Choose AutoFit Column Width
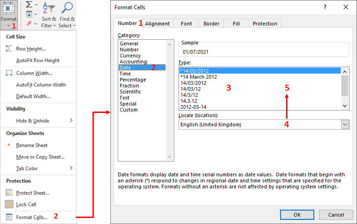 pyautogui.click(x=41, y=85)
